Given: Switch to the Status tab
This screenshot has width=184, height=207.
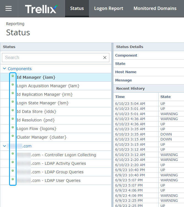Looking at the screenshot, I should point(77,9).
